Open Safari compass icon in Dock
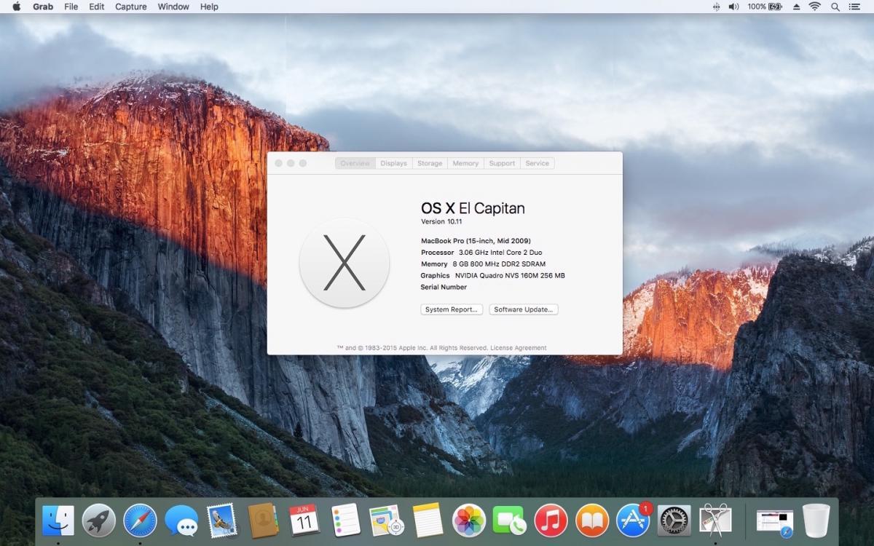The width and height of the screenshot is (874, 546). pos(141,520)
